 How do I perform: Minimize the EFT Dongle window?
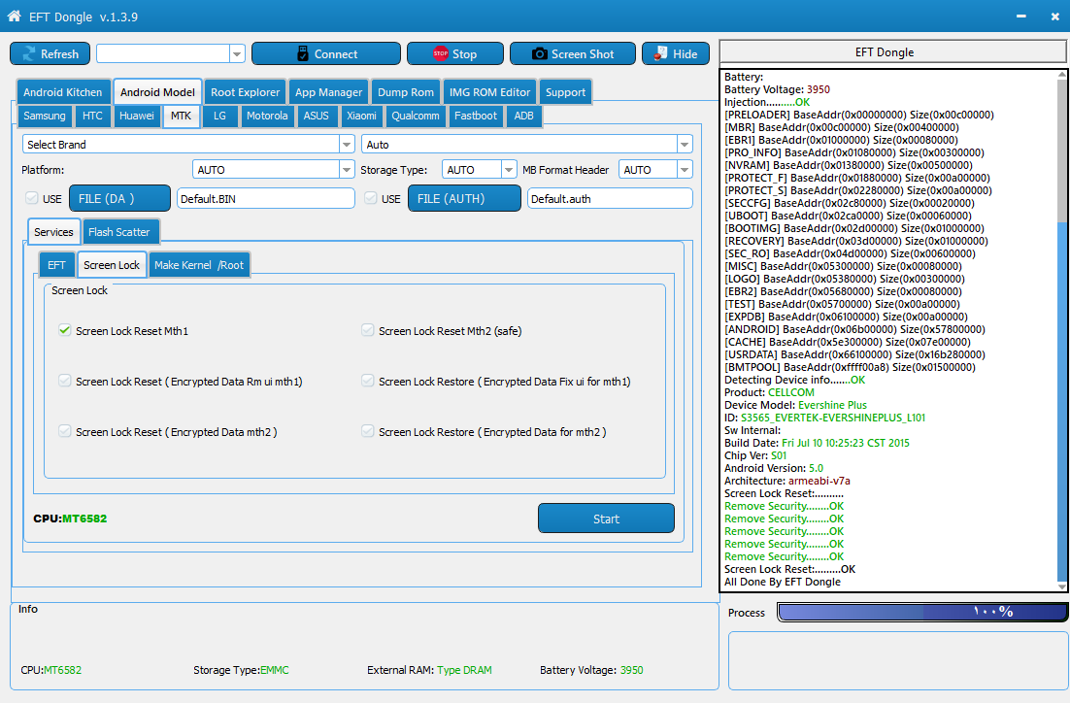pos(1020,16)
